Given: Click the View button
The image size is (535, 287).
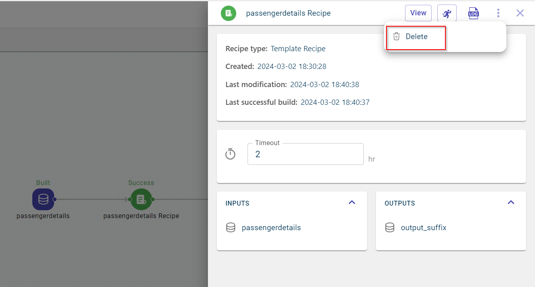Looking at the screenshot, I should pos(418,13).
